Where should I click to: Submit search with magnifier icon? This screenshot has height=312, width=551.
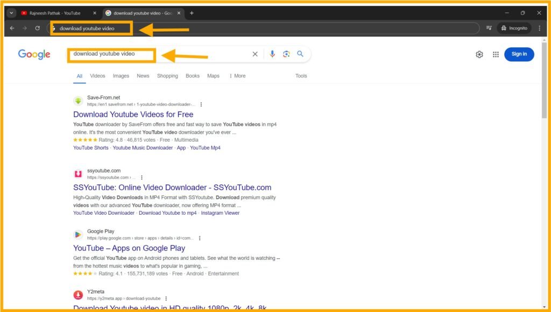point(300,54)
